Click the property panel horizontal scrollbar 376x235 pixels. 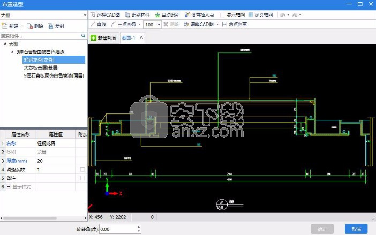click(30, 218)
